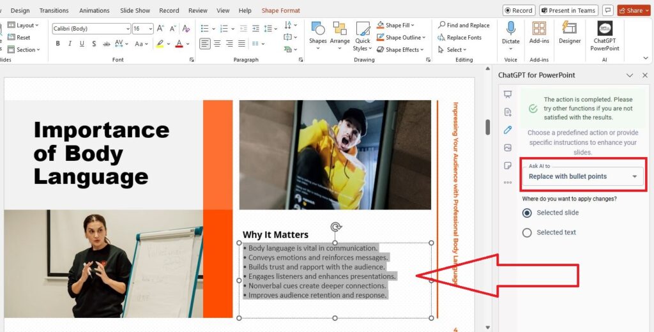Align text to the right
This screenshot has width=654, height=332.
[x=229, y=43]
